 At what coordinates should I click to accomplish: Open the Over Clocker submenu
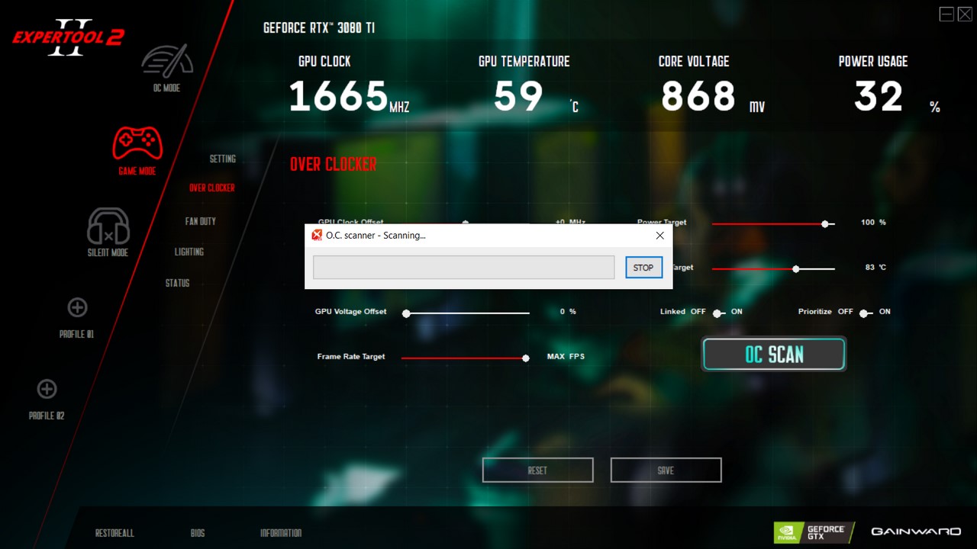(212, 188)
